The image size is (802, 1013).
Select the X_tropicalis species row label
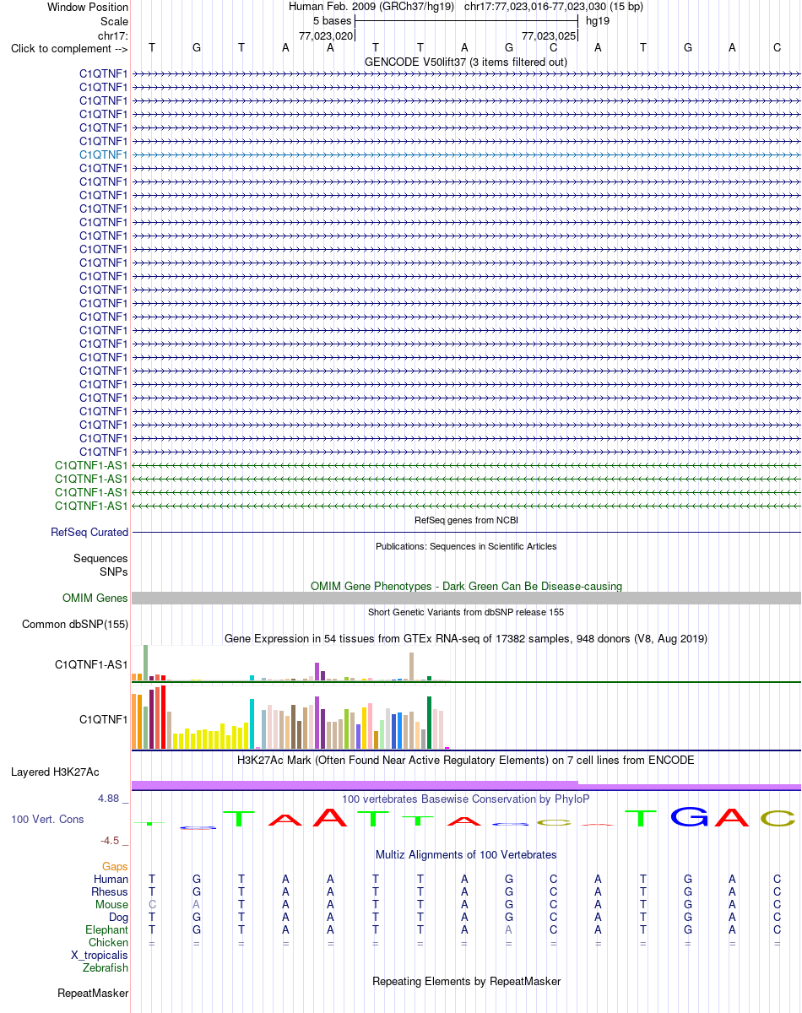tap(100, 955)
